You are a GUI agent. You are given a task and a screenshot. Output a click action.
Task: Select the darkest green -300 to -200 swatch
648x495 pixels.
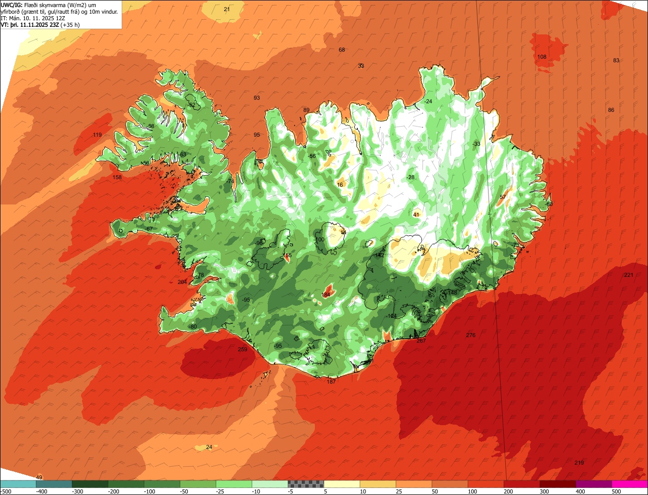tap(90, 484)
